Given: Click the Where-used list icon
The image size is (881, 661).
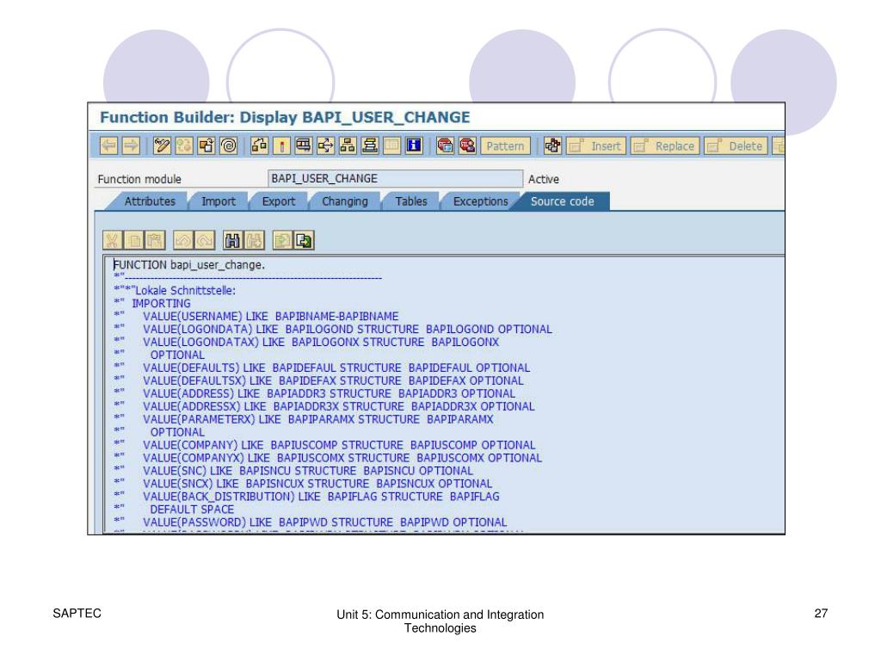Looking at the screenshot, I should coord(281,146).
